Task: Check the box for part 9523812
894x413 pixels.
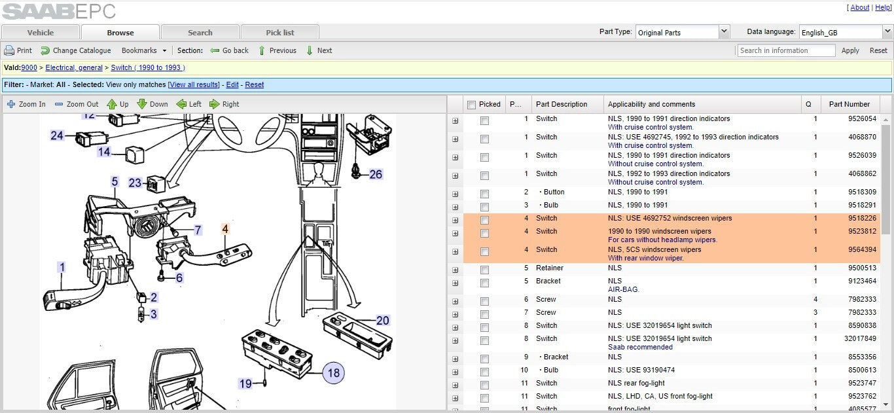Action: click(x=484, y=234)
